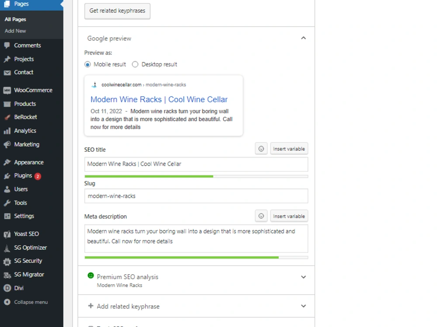The image size is (437, 327).
Task: Click the Contact envelope icon
Action: pyautogui.click(x=7, y=72)
